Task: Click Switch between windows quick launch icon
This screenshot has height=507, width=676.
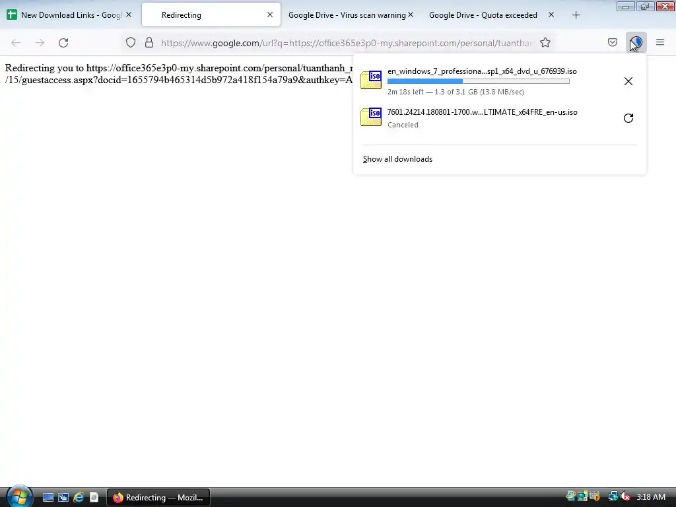Action: point(63,498)
